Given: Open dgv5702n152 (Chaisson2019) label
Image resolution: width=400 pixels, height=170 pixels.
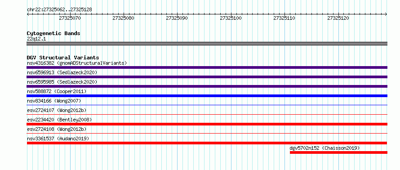Looking at the screenshot, I should (325, 148).
